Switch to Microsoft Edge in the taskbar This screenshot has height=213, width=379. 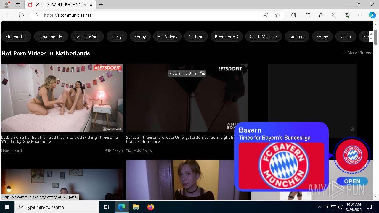[x=122, y=207]
